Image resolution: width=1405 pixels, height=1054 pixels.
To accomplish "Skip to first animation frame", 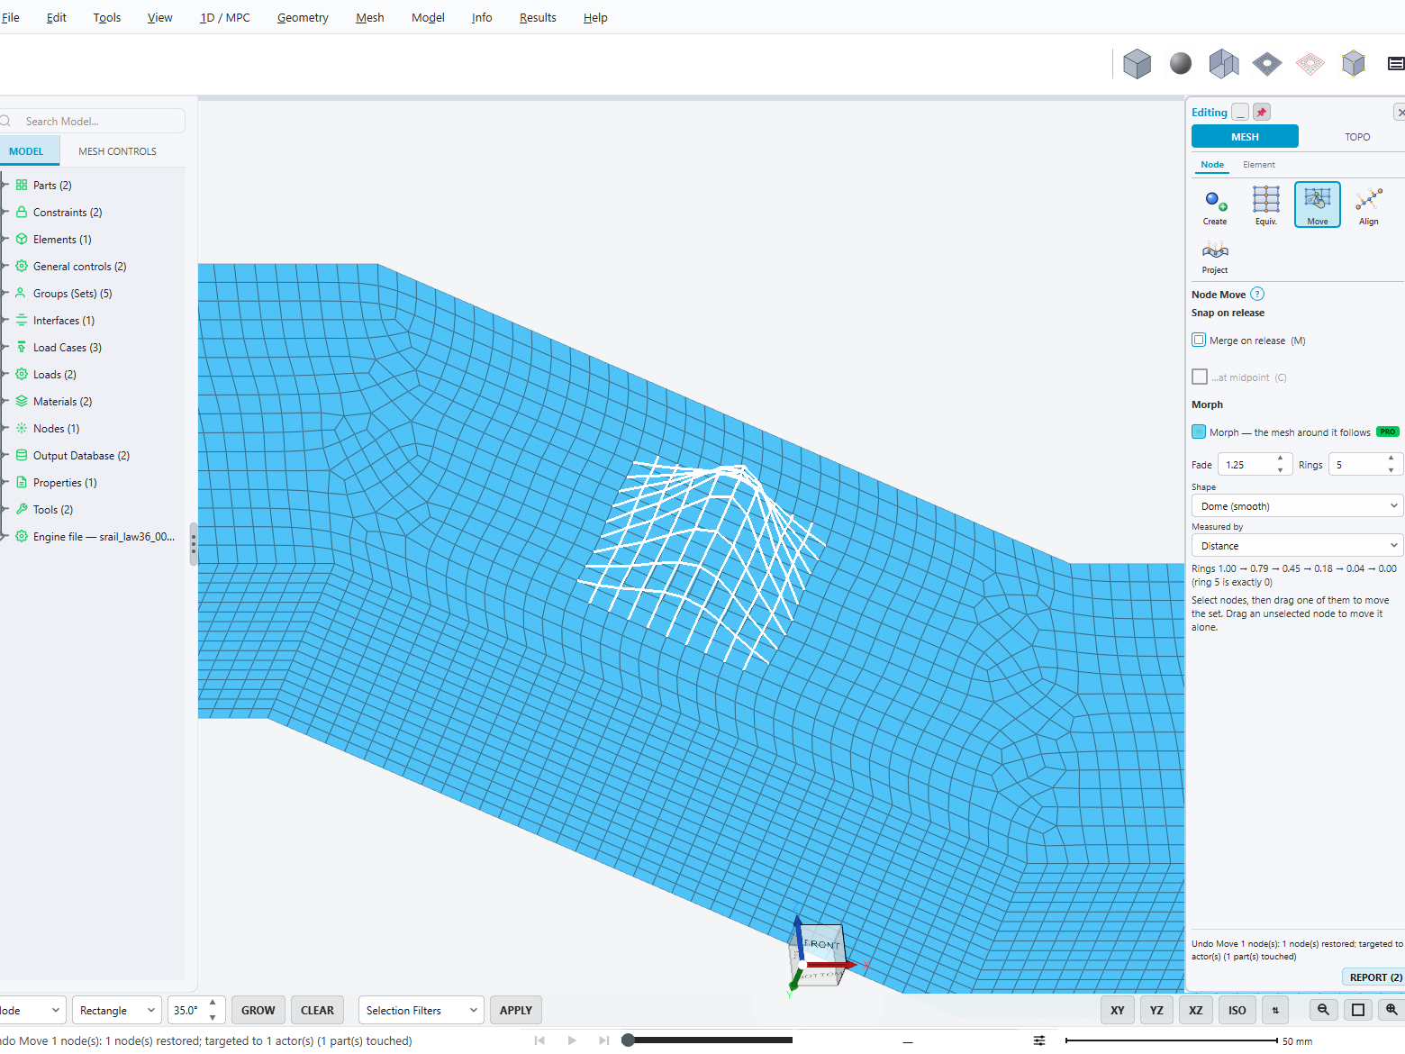I will (x=539, y=1040).
